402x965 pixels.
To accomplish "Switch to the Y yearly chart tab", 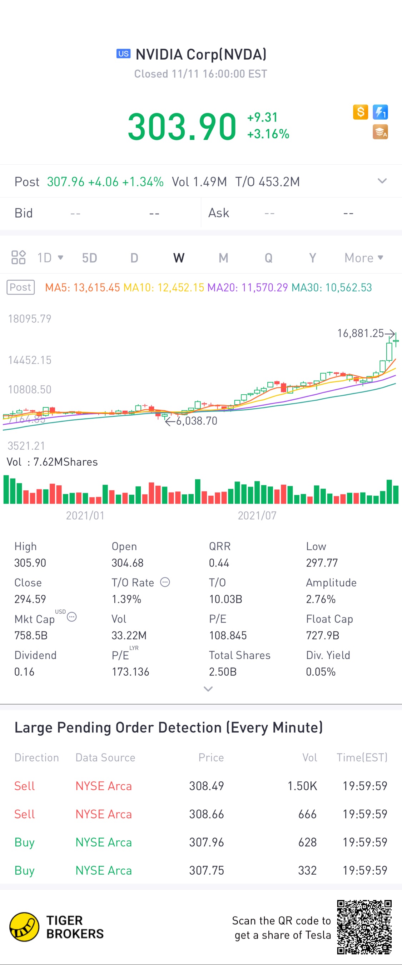I will point(313,258).
